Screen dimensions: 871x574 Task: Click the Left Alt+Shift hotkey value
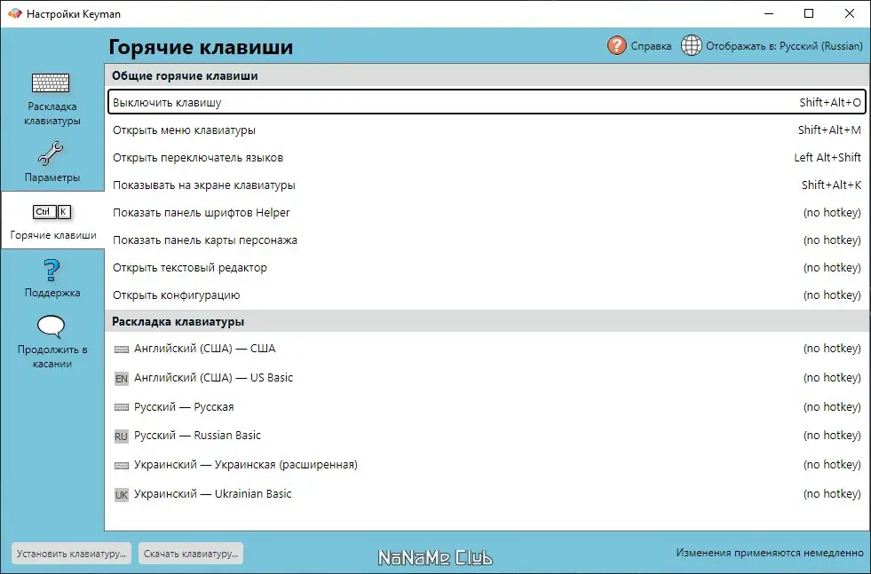827,158
